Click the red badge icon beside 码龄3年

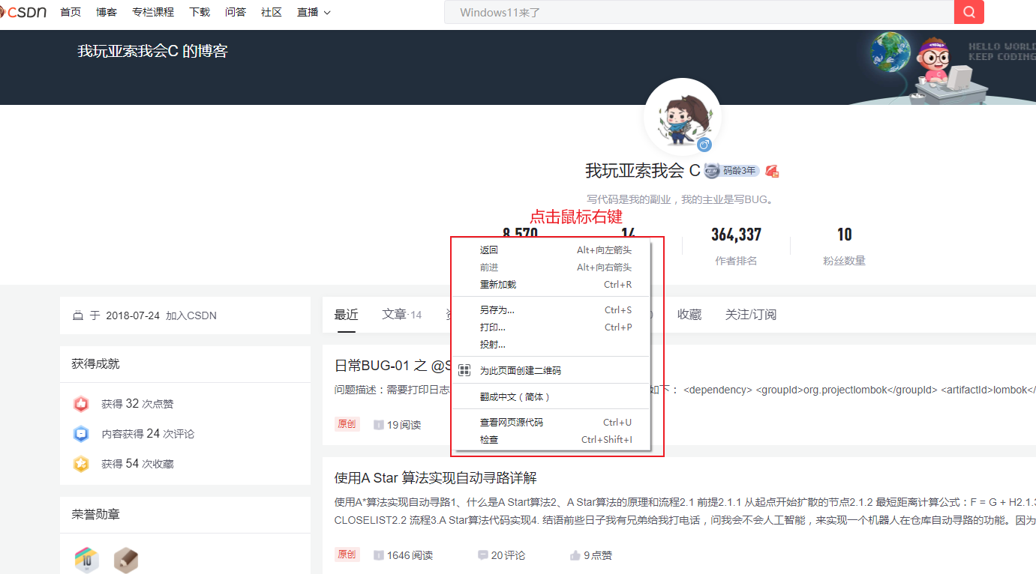tap(772, 171)
